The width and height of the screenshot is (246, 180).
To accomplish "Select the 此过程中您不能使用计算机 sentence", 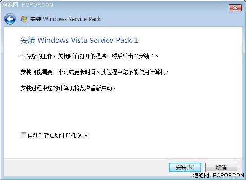I will point(135,72).
